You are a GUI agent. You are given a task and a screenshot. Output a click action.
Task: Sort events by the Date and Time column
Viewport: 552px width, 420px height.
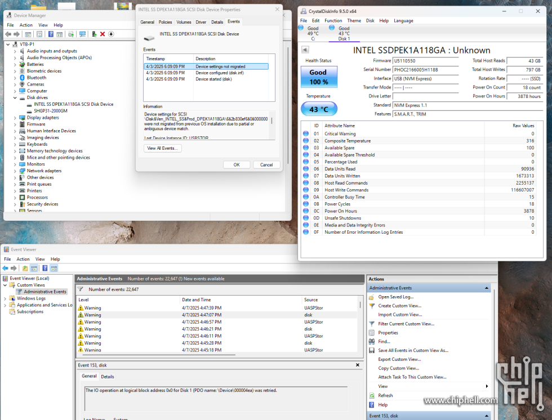point(241,300)
